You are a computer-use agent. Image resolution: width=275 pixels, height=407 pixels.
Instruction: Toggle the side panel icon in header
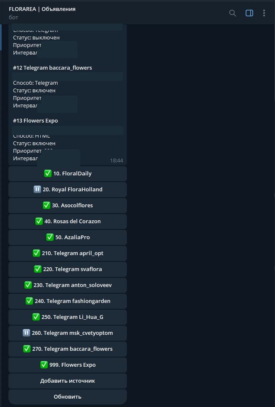click(249, 13)
